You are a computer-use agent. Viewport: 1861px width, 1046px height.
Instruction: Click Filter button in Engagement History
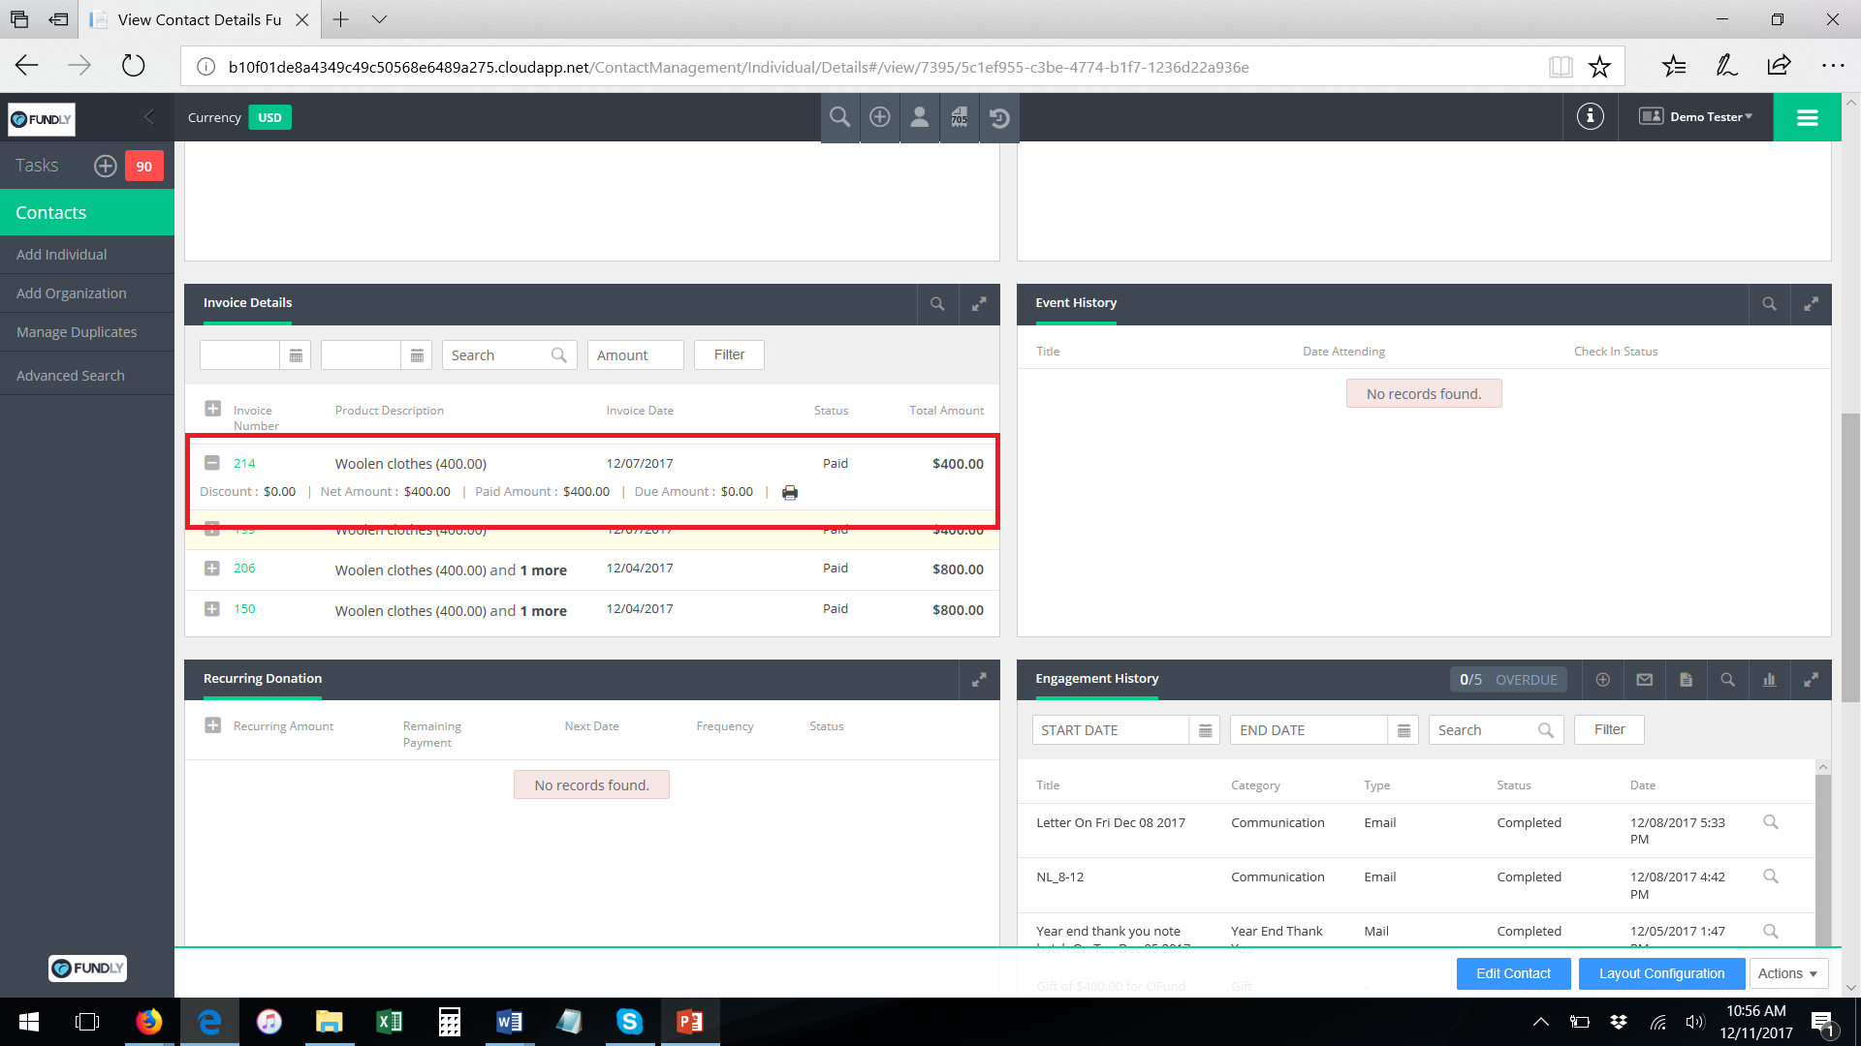(1609, 730)
